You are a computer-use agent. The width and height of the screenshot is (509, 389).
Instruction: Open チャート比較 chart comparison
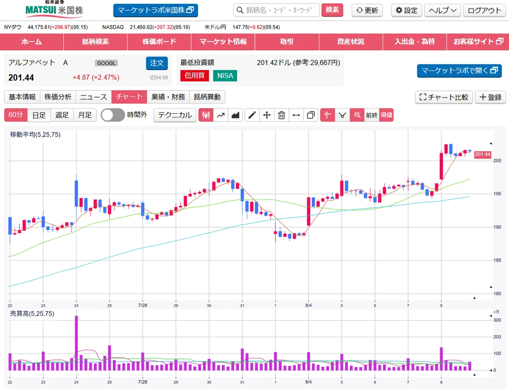click(x=444, y=97)
